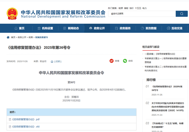The image size is (189, 132).
Task: Share via the WeChat icon
Action: (x=125, y=61)
